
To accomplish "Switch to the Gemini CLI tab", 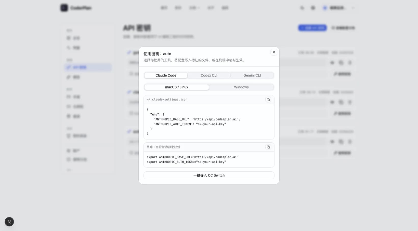I will click(252, 75).
